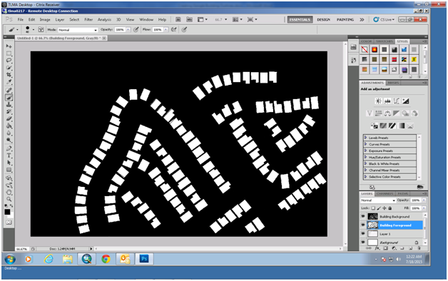Select the Blur tool
This screenshot has height=281, width=448.
9,133
